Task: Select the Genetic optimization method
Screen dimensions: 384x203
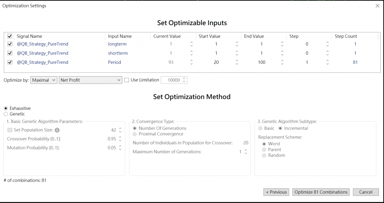Action: point(6,114)
